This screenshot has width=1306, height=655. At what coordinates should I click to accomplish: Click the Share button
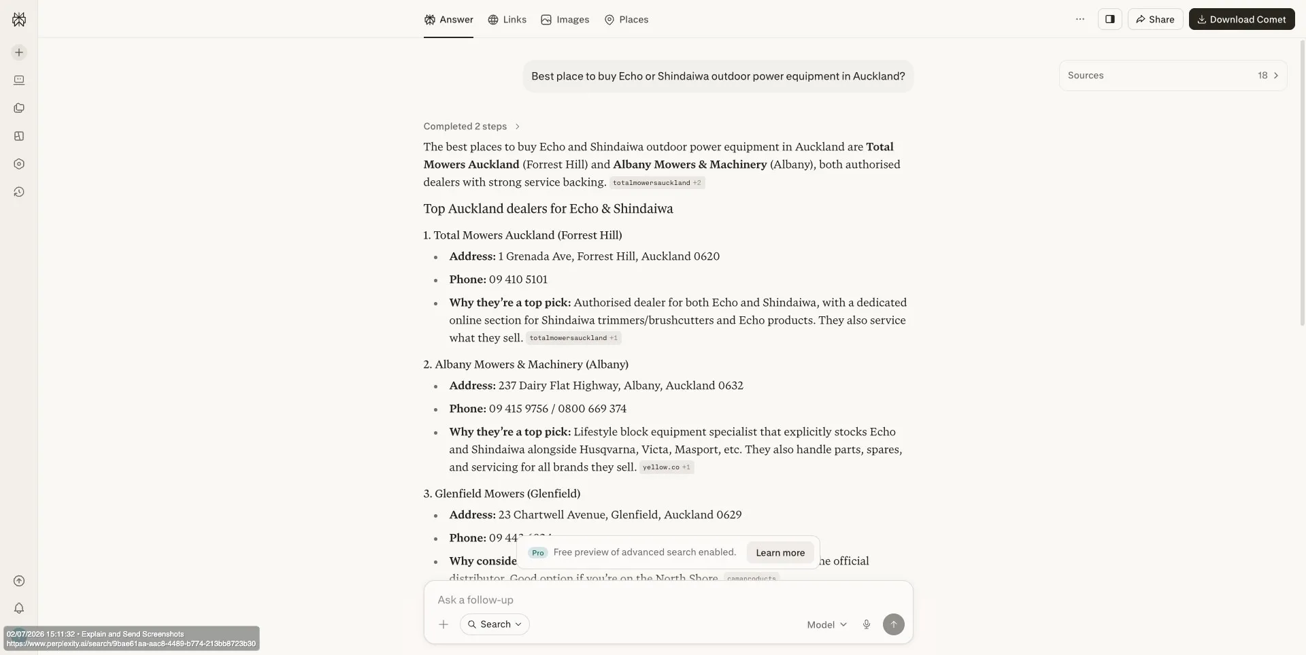tap(1155, 19)
